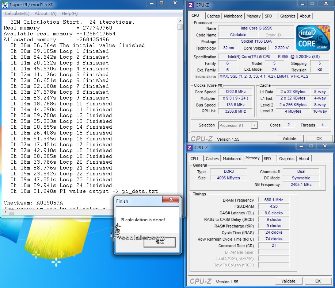Screen dimensions: 335x288
Task: Switch to Caches tab in upper CPU-Z window
Action: point(213,16)
